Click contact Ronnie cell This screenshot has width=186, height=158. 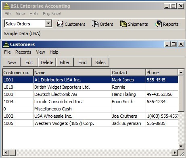(x=128, y=87)
